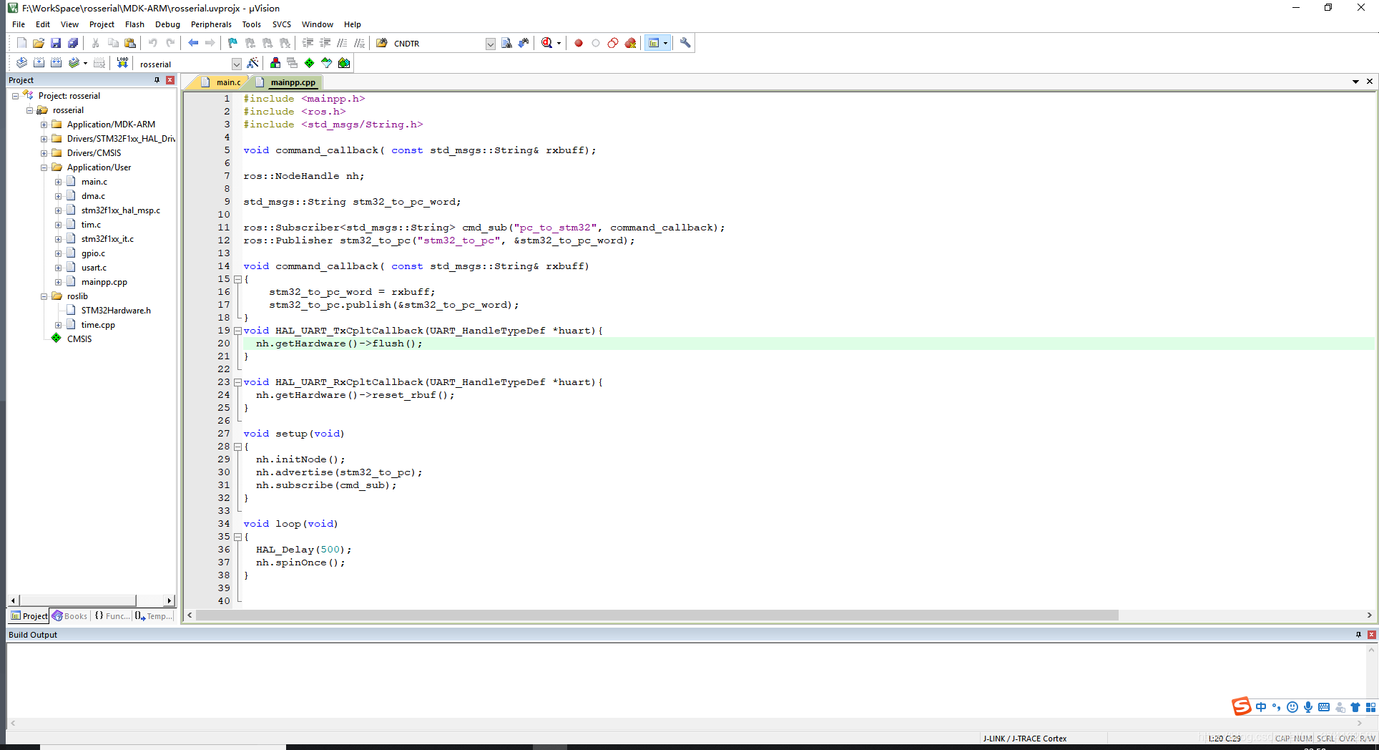Close the Build Output panel
The height and width of the screenshot is (750, 1379).
(x=1371, y=635)
